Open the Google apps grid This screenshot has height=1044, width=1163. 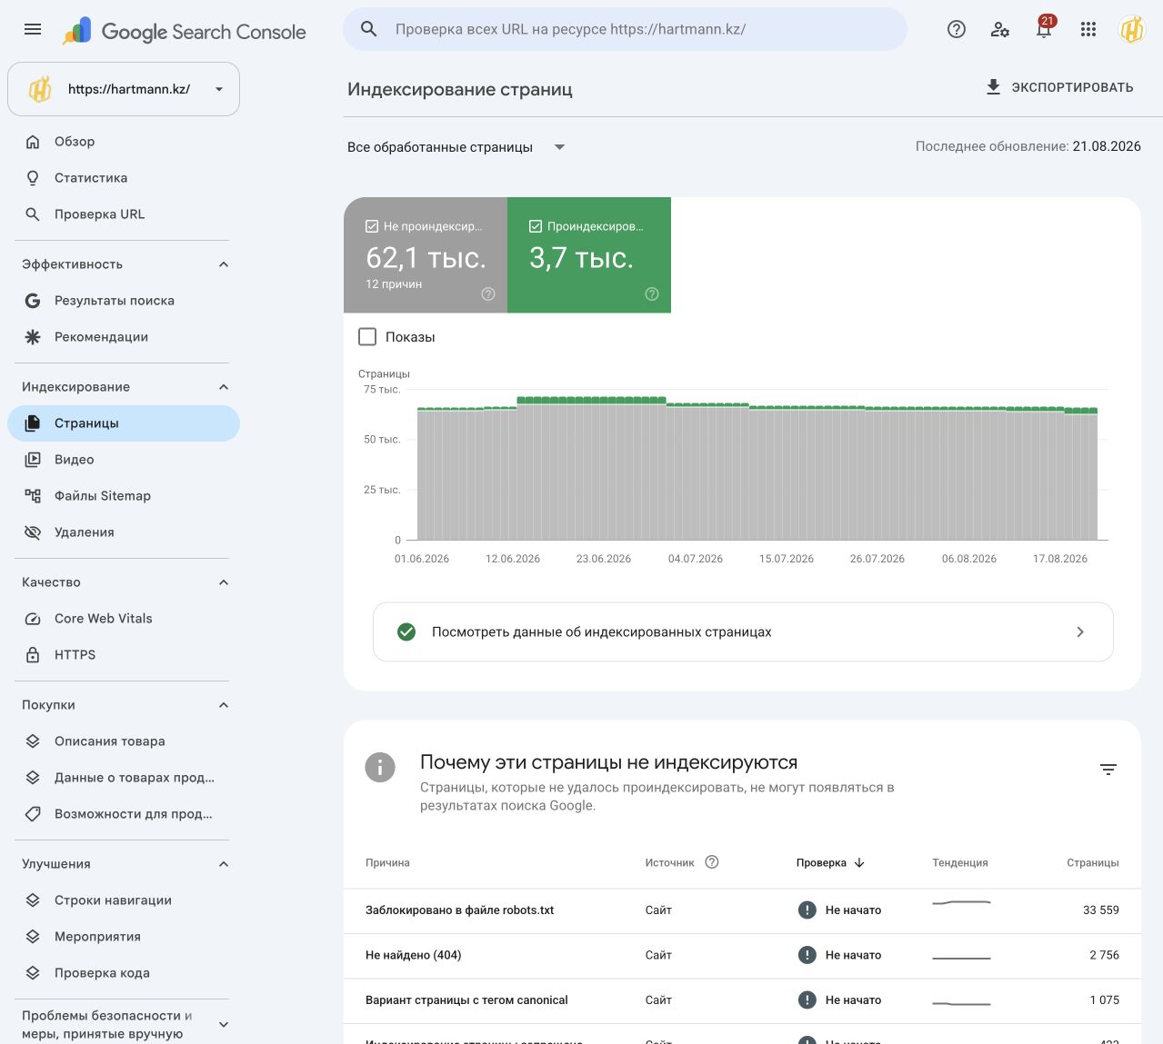click(1088, 29)
